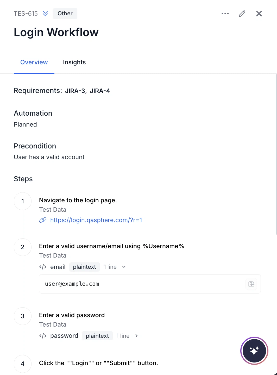Select the Overview tab
The height and width of the screenshot is (375, 277).
[34, 62]
